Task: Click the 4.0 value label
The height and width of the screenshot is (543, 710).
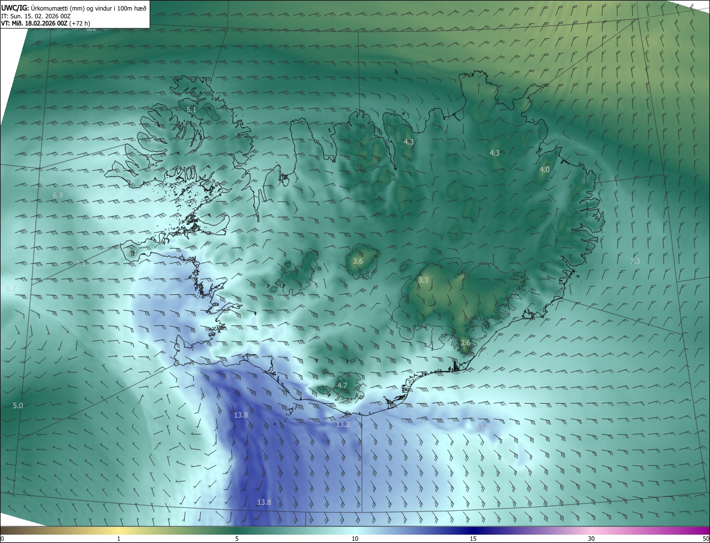Action: click(544, 170)
